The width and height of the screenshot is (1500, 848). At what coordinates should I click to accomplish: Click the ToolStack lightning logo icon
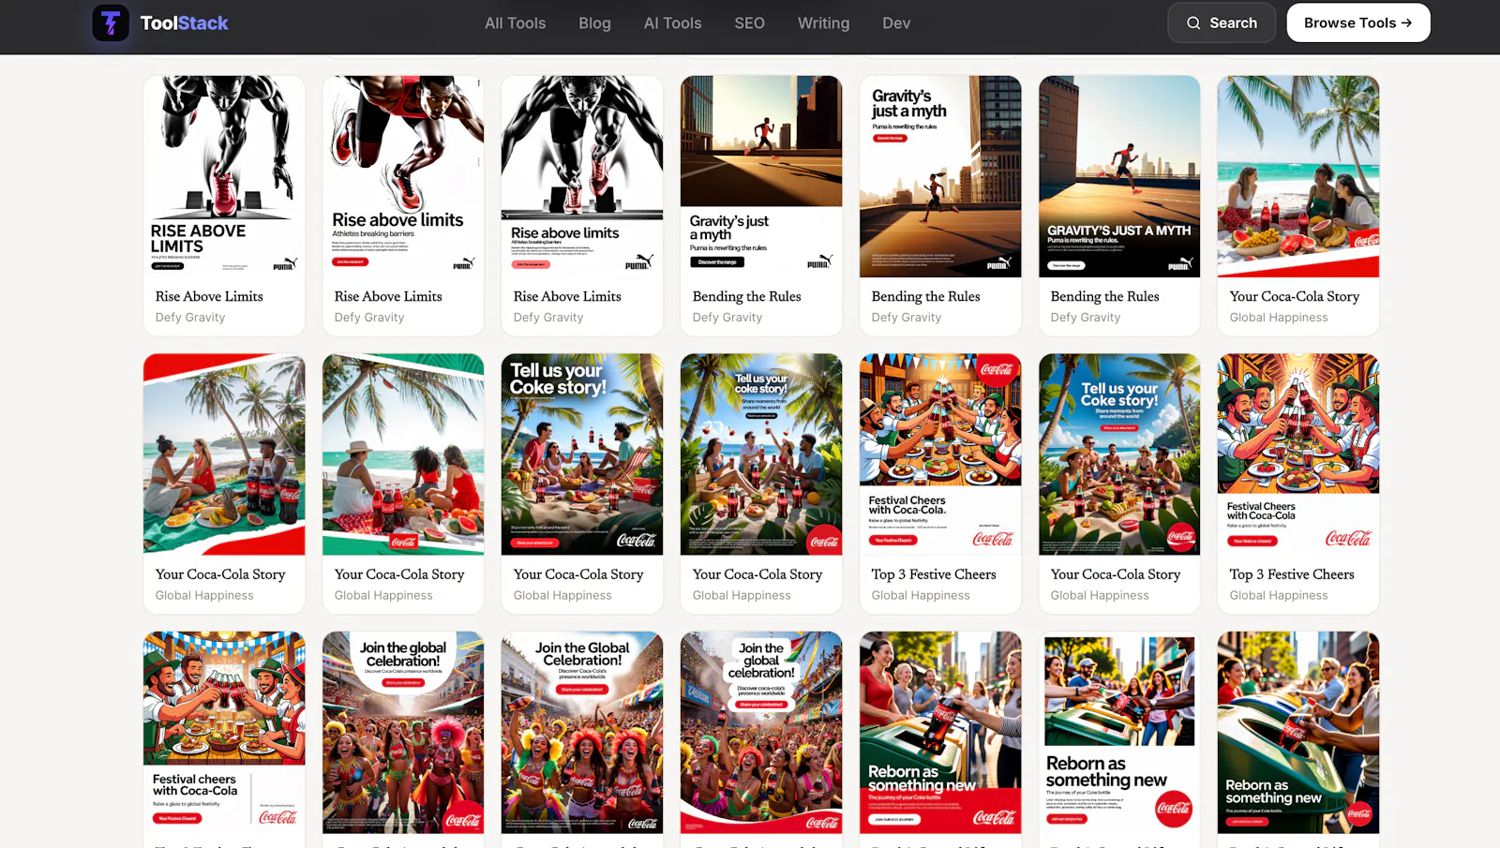(111, 22)
